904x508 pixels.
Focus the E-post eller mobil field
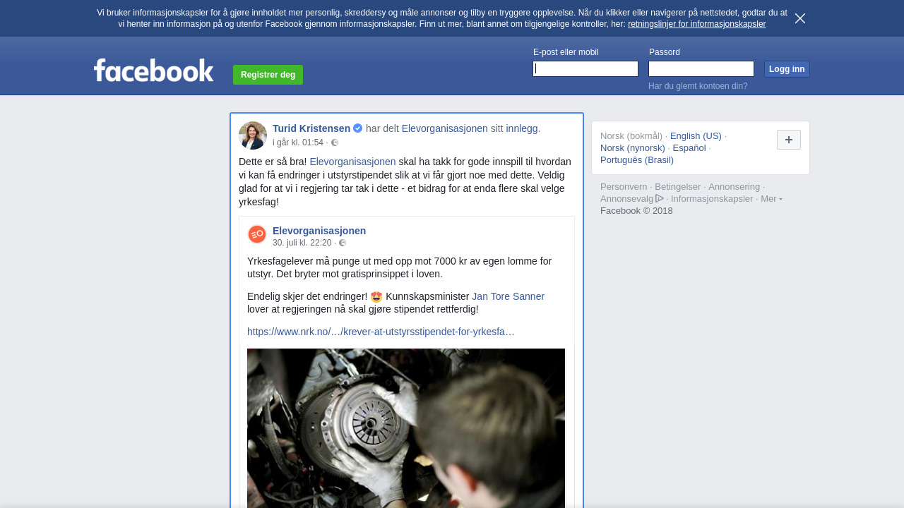point(585,68)
